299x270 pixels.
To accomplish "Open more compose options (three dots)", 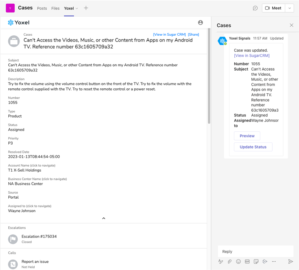I will click(274, 261).
